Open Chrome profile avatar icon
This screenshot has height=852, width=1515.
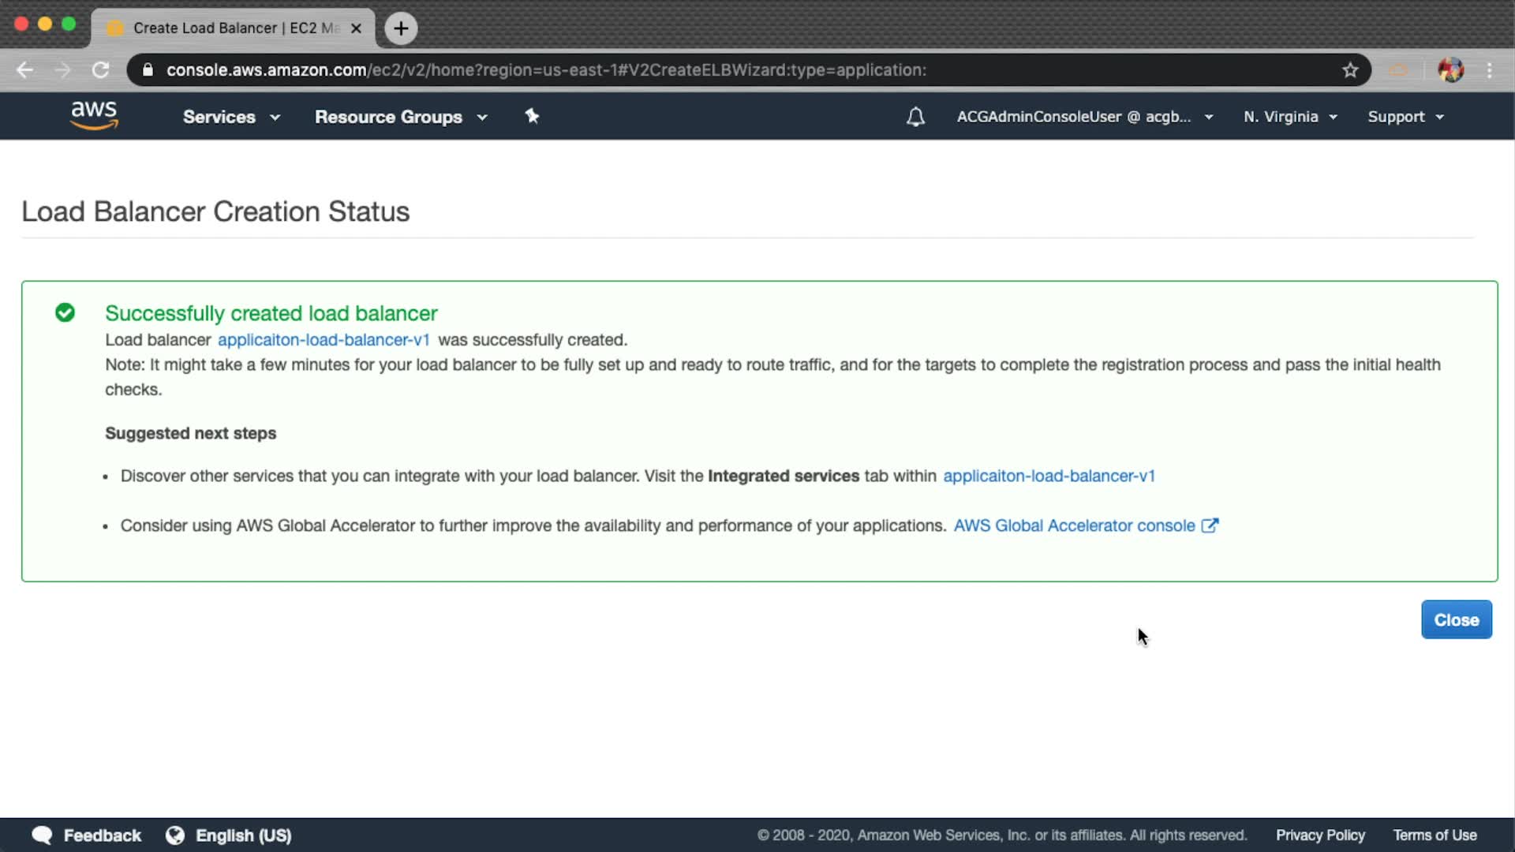pos(1450,70)
